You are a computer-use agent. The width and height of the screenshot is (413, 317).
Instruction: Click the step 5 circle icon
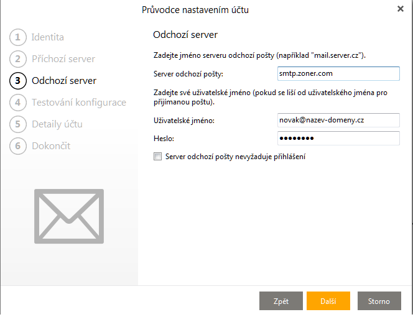click(x=17, y=124)
